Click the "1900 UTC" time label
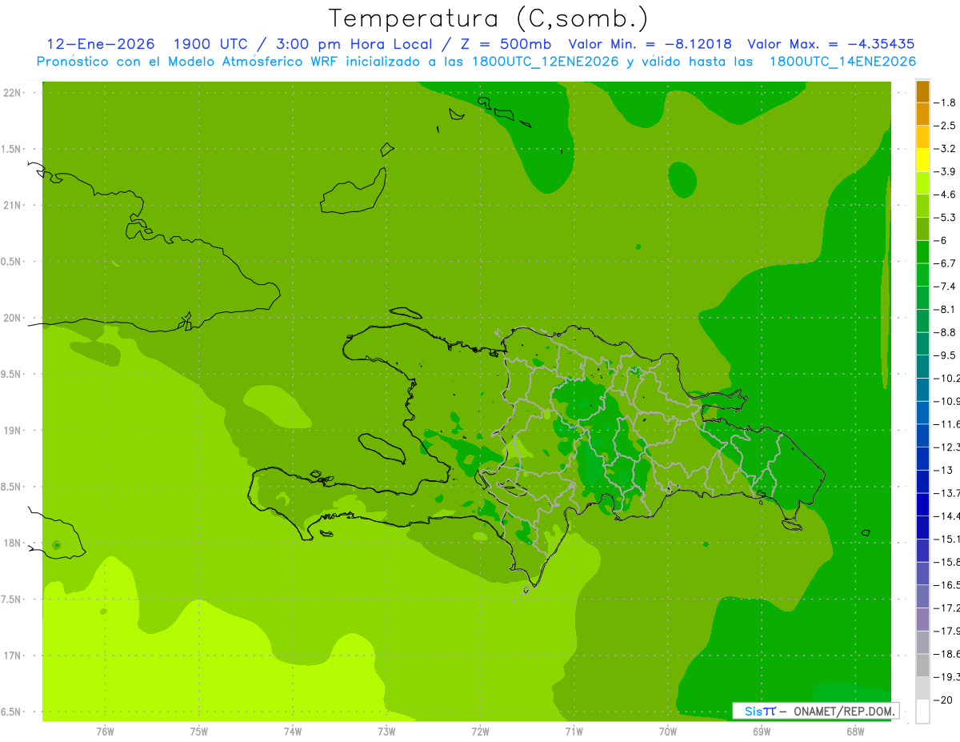960x742 pixels. (x=210, y=44)
